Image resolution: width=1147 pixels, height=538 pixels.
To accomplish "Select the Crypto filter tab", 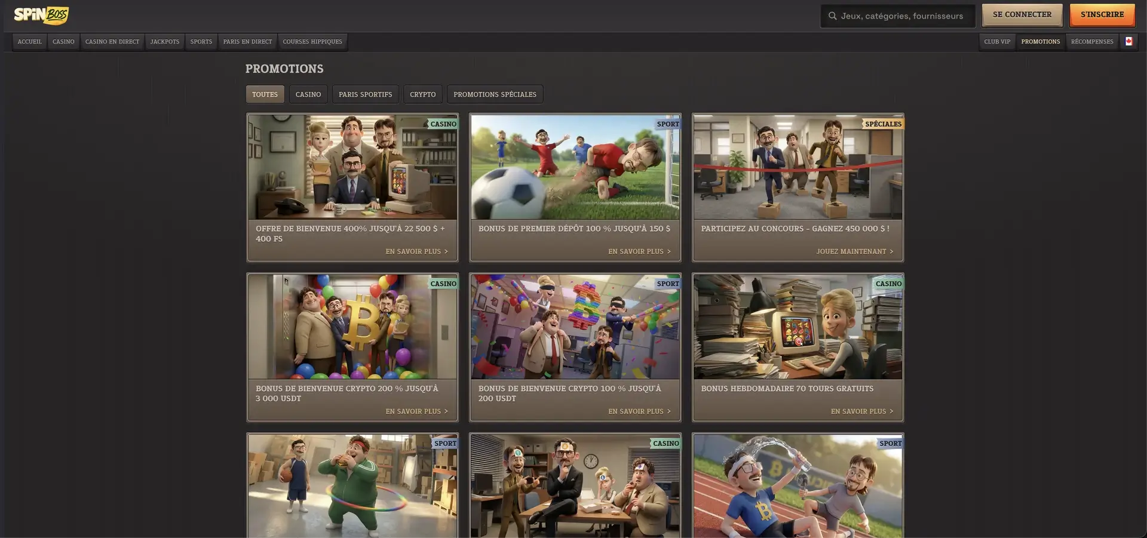I will (x=423, y=94).
